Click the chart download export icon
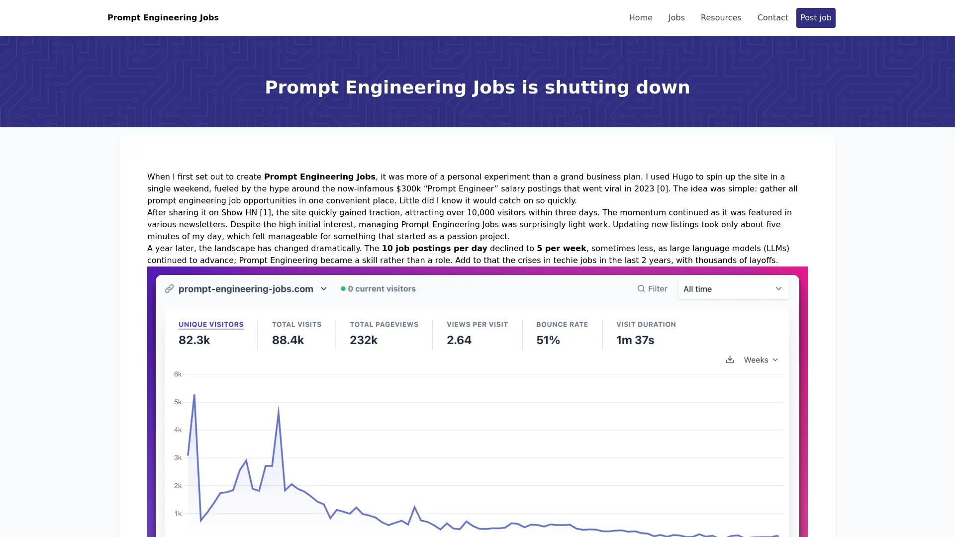This screenshot has height=537, width=955. click(730, 359)
